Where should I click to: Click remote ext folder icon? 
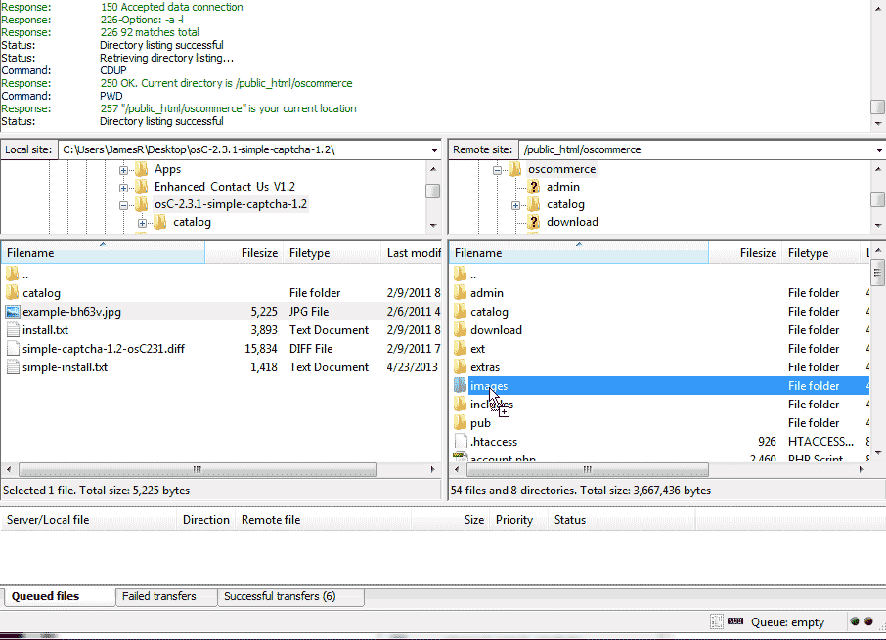coord(461,349)
